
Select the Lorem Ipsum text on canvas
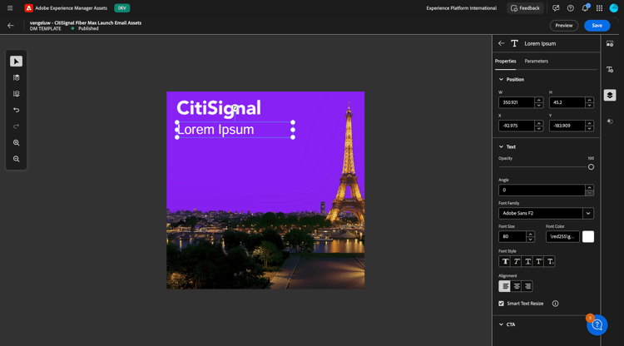[x=215, y=130]
